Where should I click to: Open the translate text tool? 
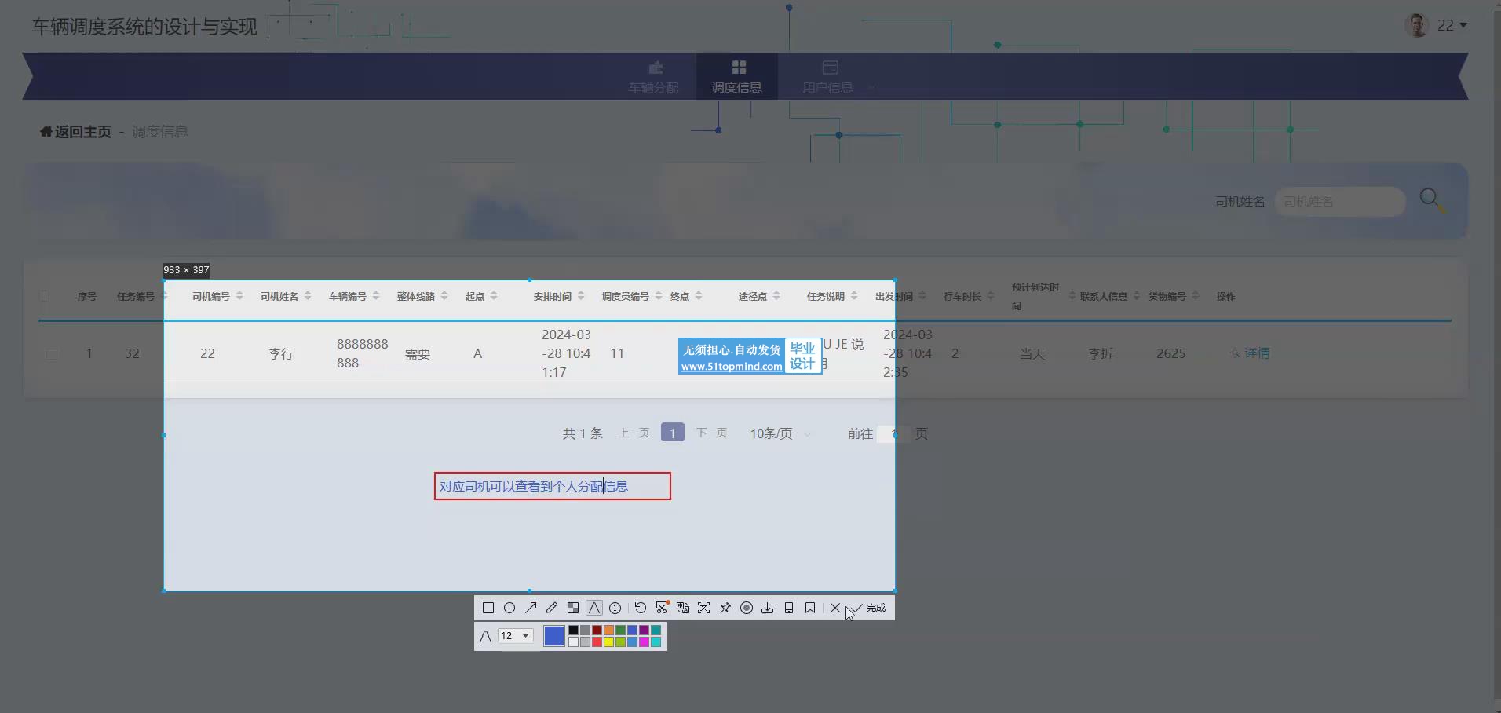[683, 608]
